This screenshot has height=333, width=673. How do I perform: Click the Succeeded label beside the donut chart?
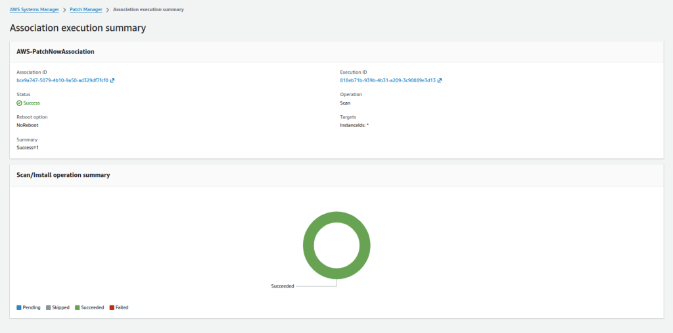pos(283,286)
